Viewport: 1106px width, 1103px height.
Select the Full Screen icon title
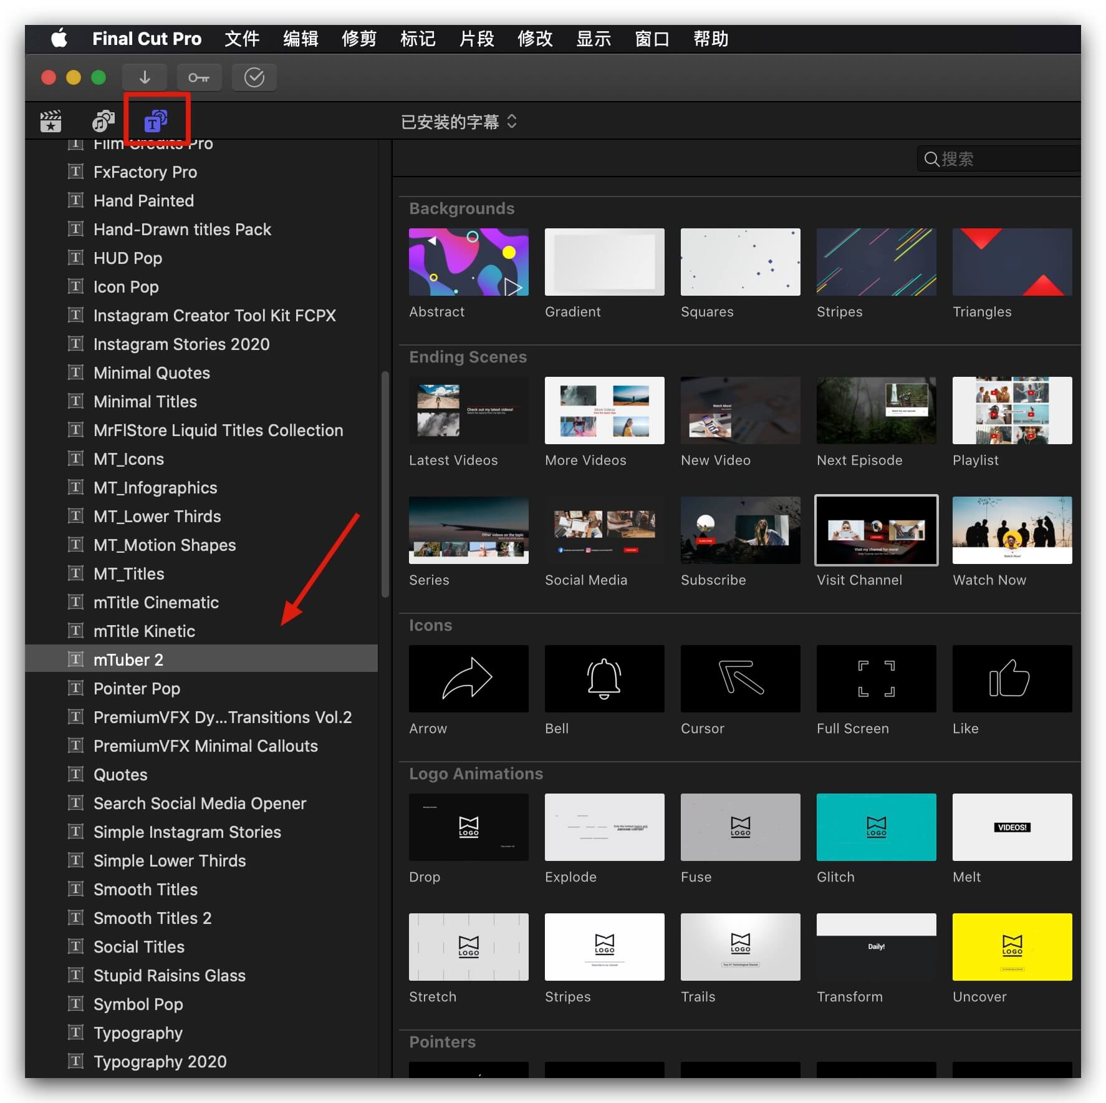pyautogui.click(x=876, y=678)
